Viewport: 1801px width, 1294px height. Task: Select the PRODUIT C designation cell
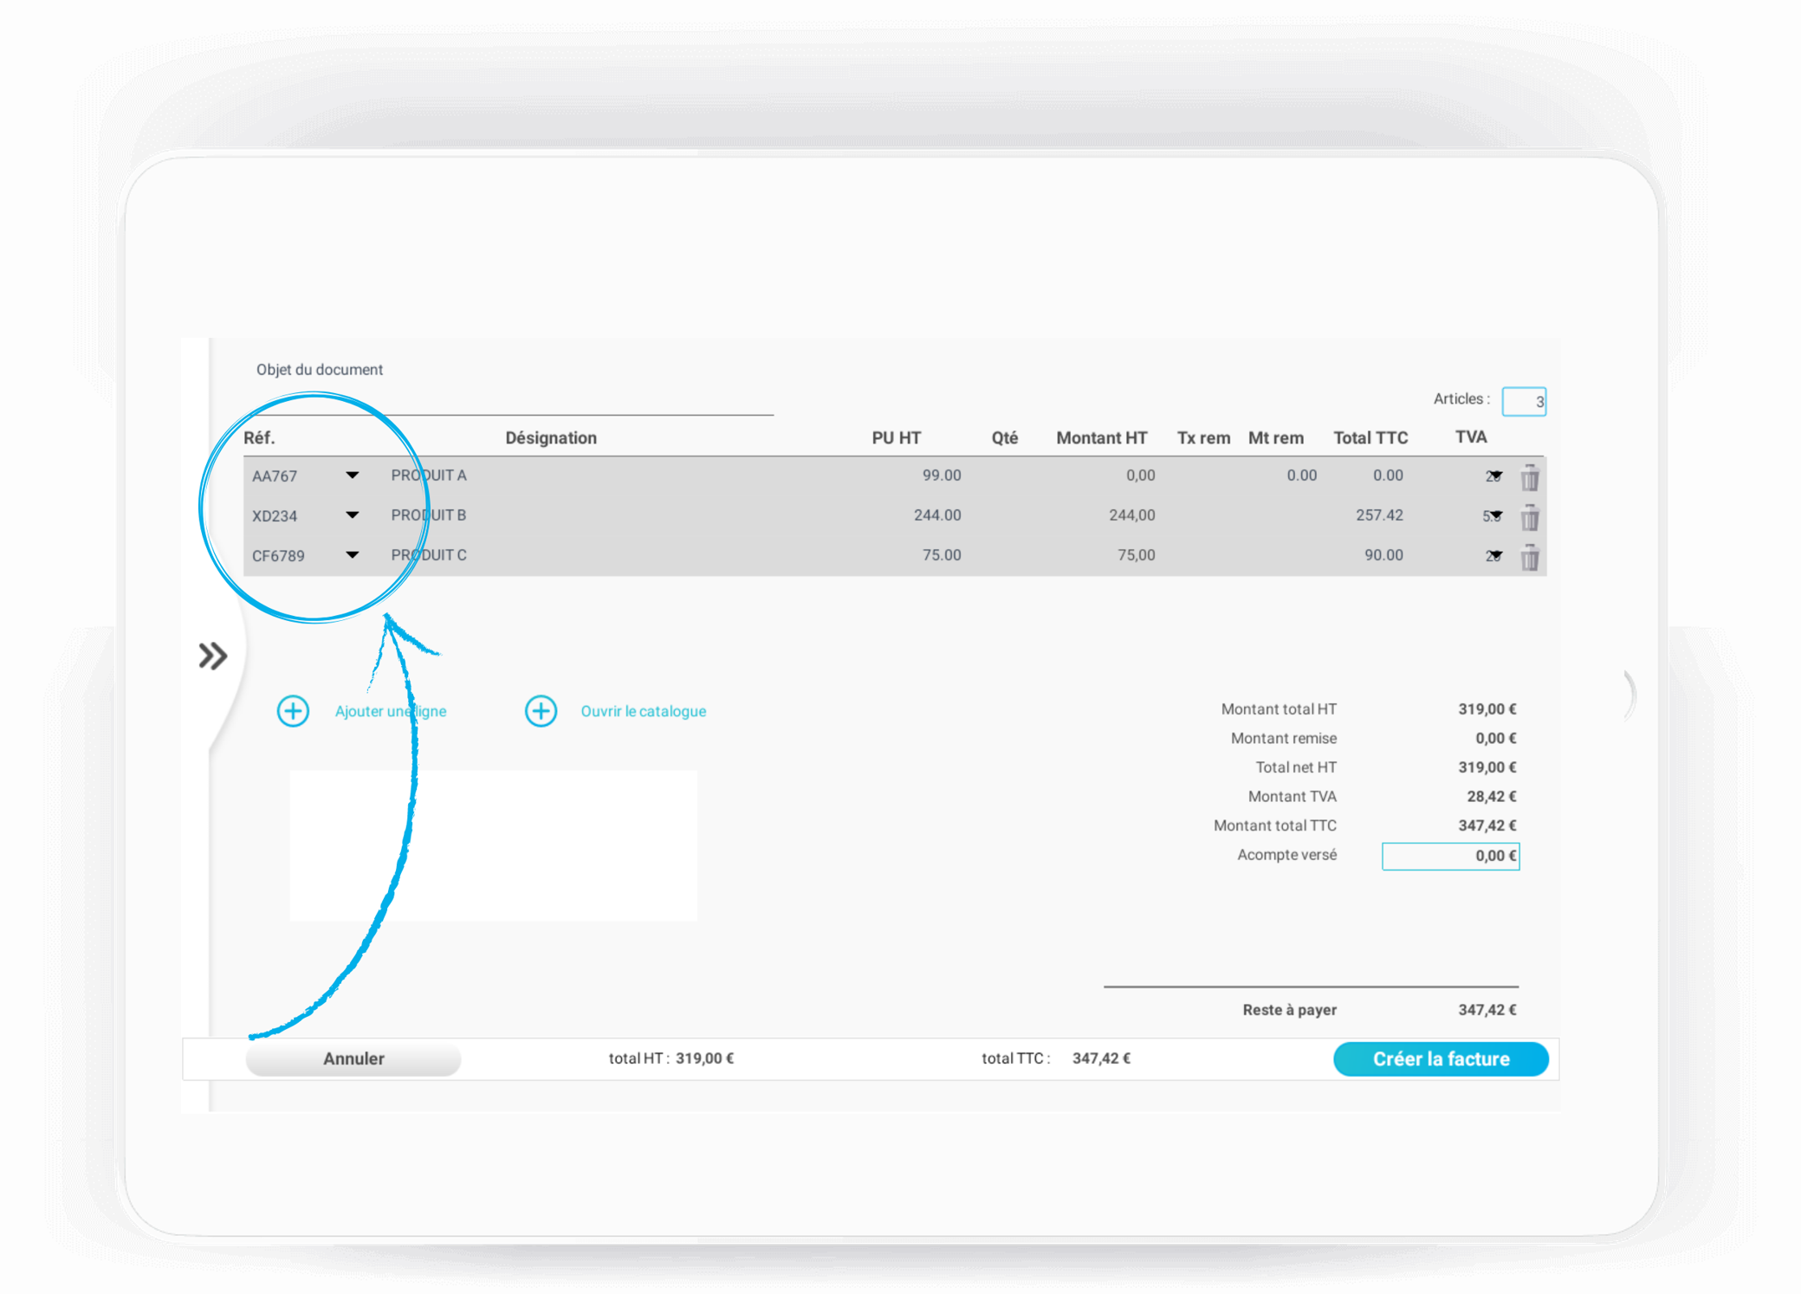429,555
